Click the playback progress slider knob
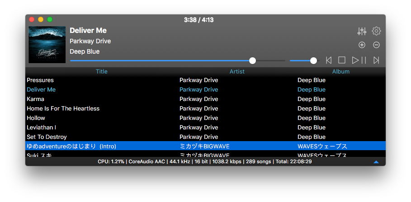The image size is (411, 202). (x=252, y=60)
